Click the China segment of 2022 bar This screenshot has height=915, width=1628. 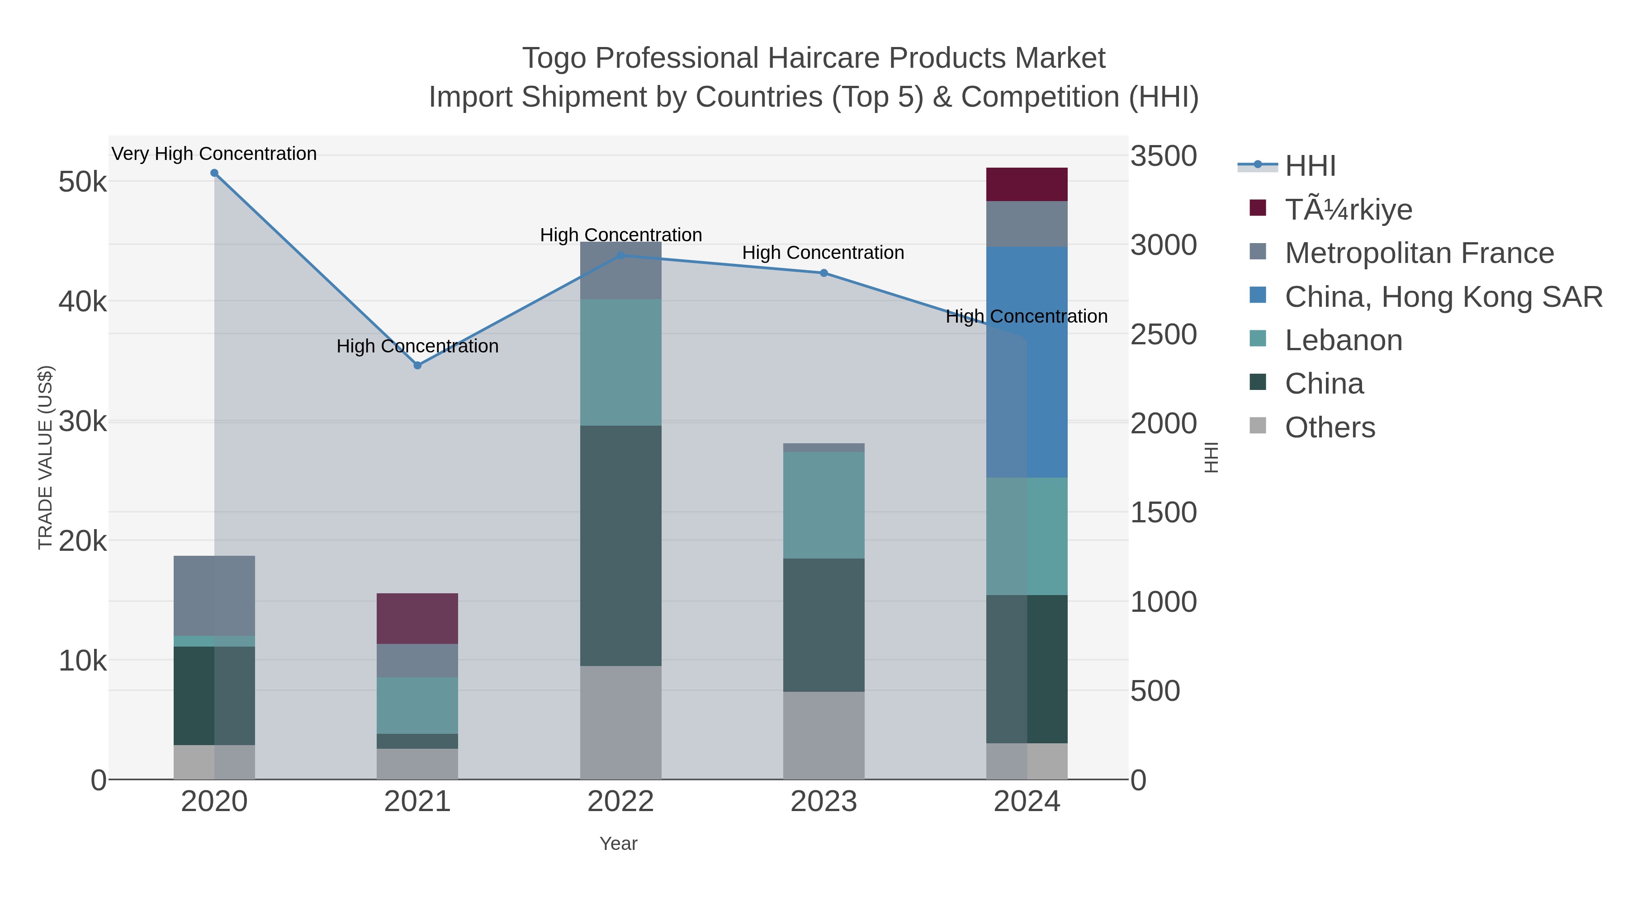coord(620,545)
